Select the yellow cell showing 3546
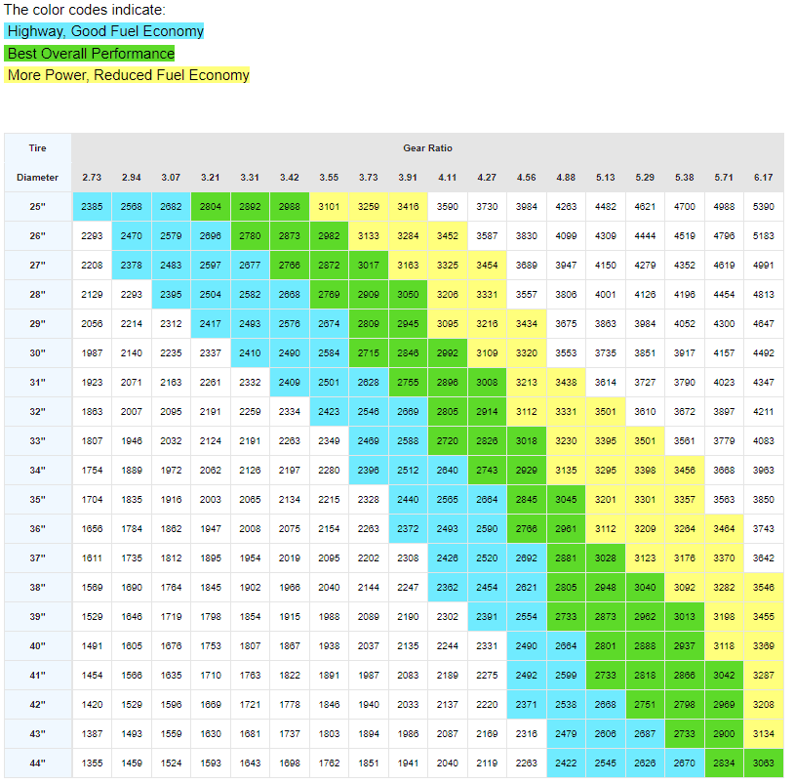This screenshot has width=794, height=784. click(764, 588)
